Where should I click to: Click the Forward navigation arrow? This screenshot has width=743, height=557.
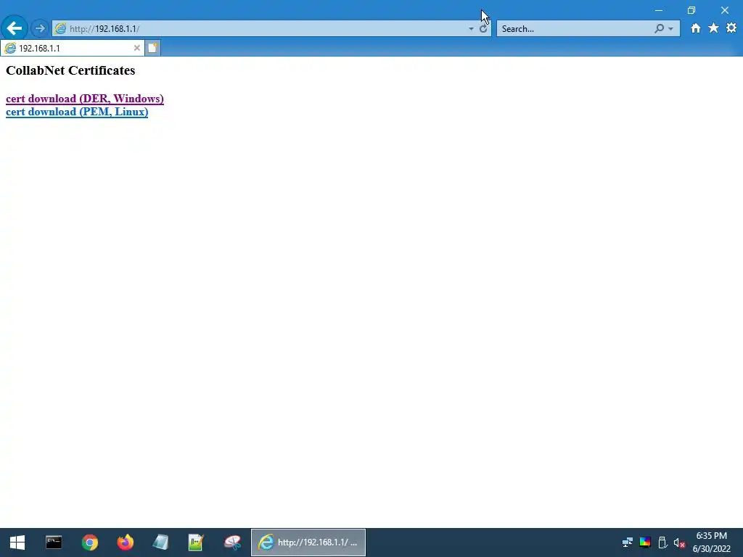[x=40, y=28]
